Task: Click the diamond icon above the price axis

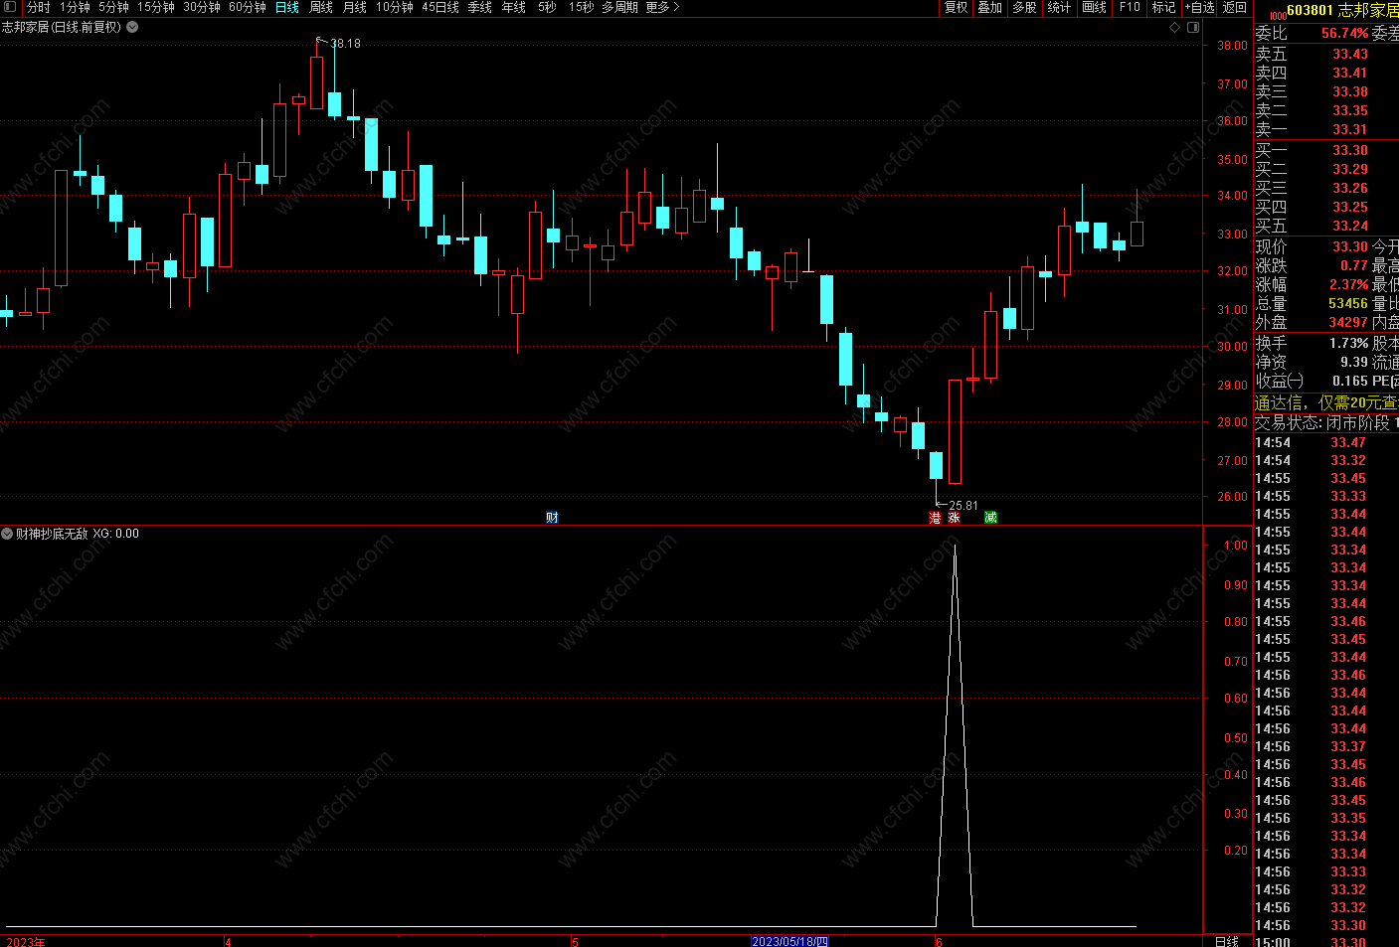Action: pos(1174,27)
